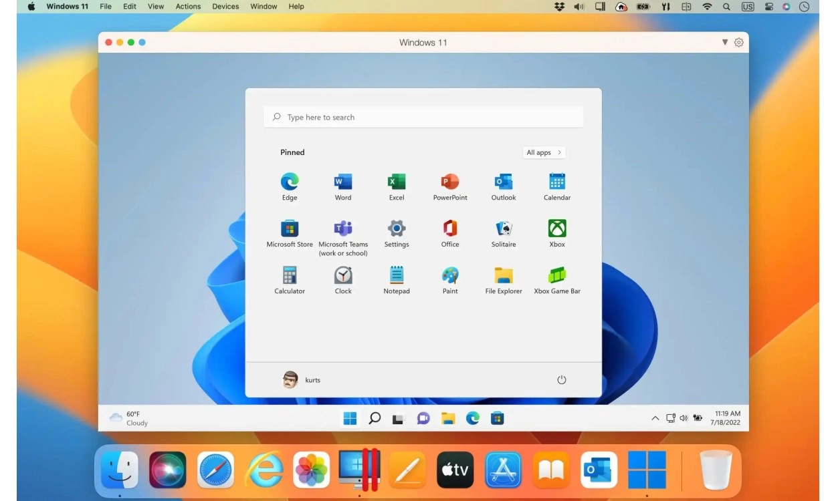Open the Windows weather widget showing 60°F
Viewport: 836px width, 501px height.
pyautogui.click(x=129, y=418)
